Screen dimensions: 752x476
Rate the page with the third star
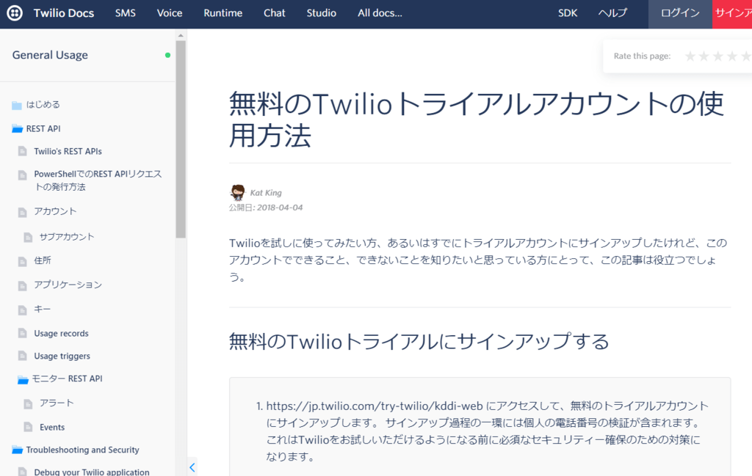click(x=718, y=56)
